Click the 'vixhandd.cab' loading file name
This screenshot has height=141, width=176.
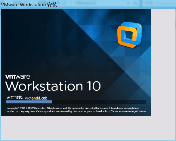(36, 98)
